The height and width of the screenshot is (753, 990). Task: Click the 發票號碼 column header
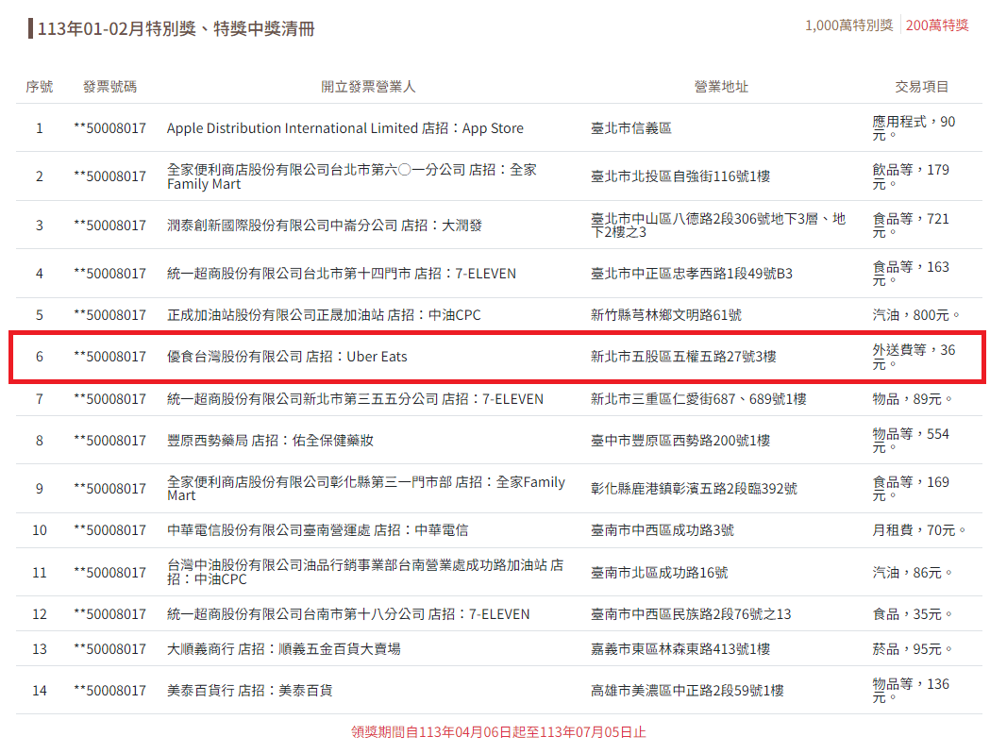(109, 87)
